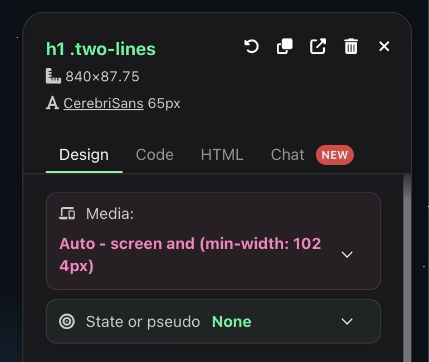
Task: Open the HTML tab
Action: tap(222, 154)
